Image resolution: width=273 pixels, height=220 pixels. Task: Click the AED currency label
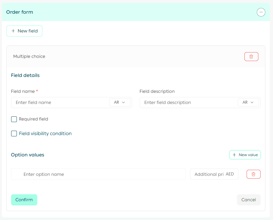[230, 174]
